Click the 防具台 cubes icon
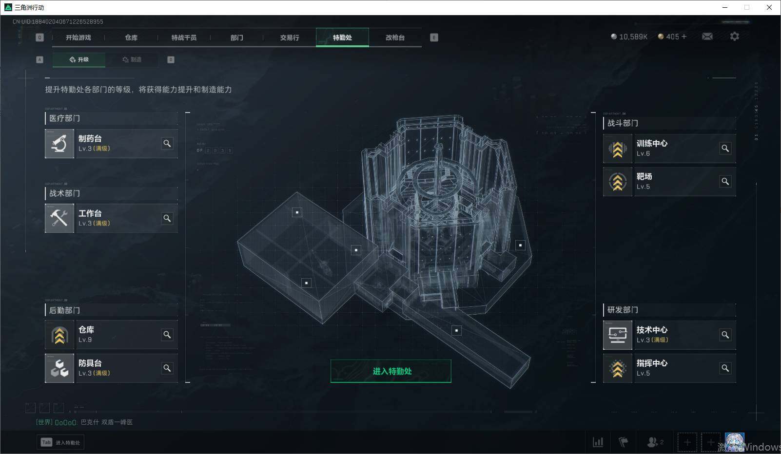Screen dimensions: 781x454 (59, 368)
